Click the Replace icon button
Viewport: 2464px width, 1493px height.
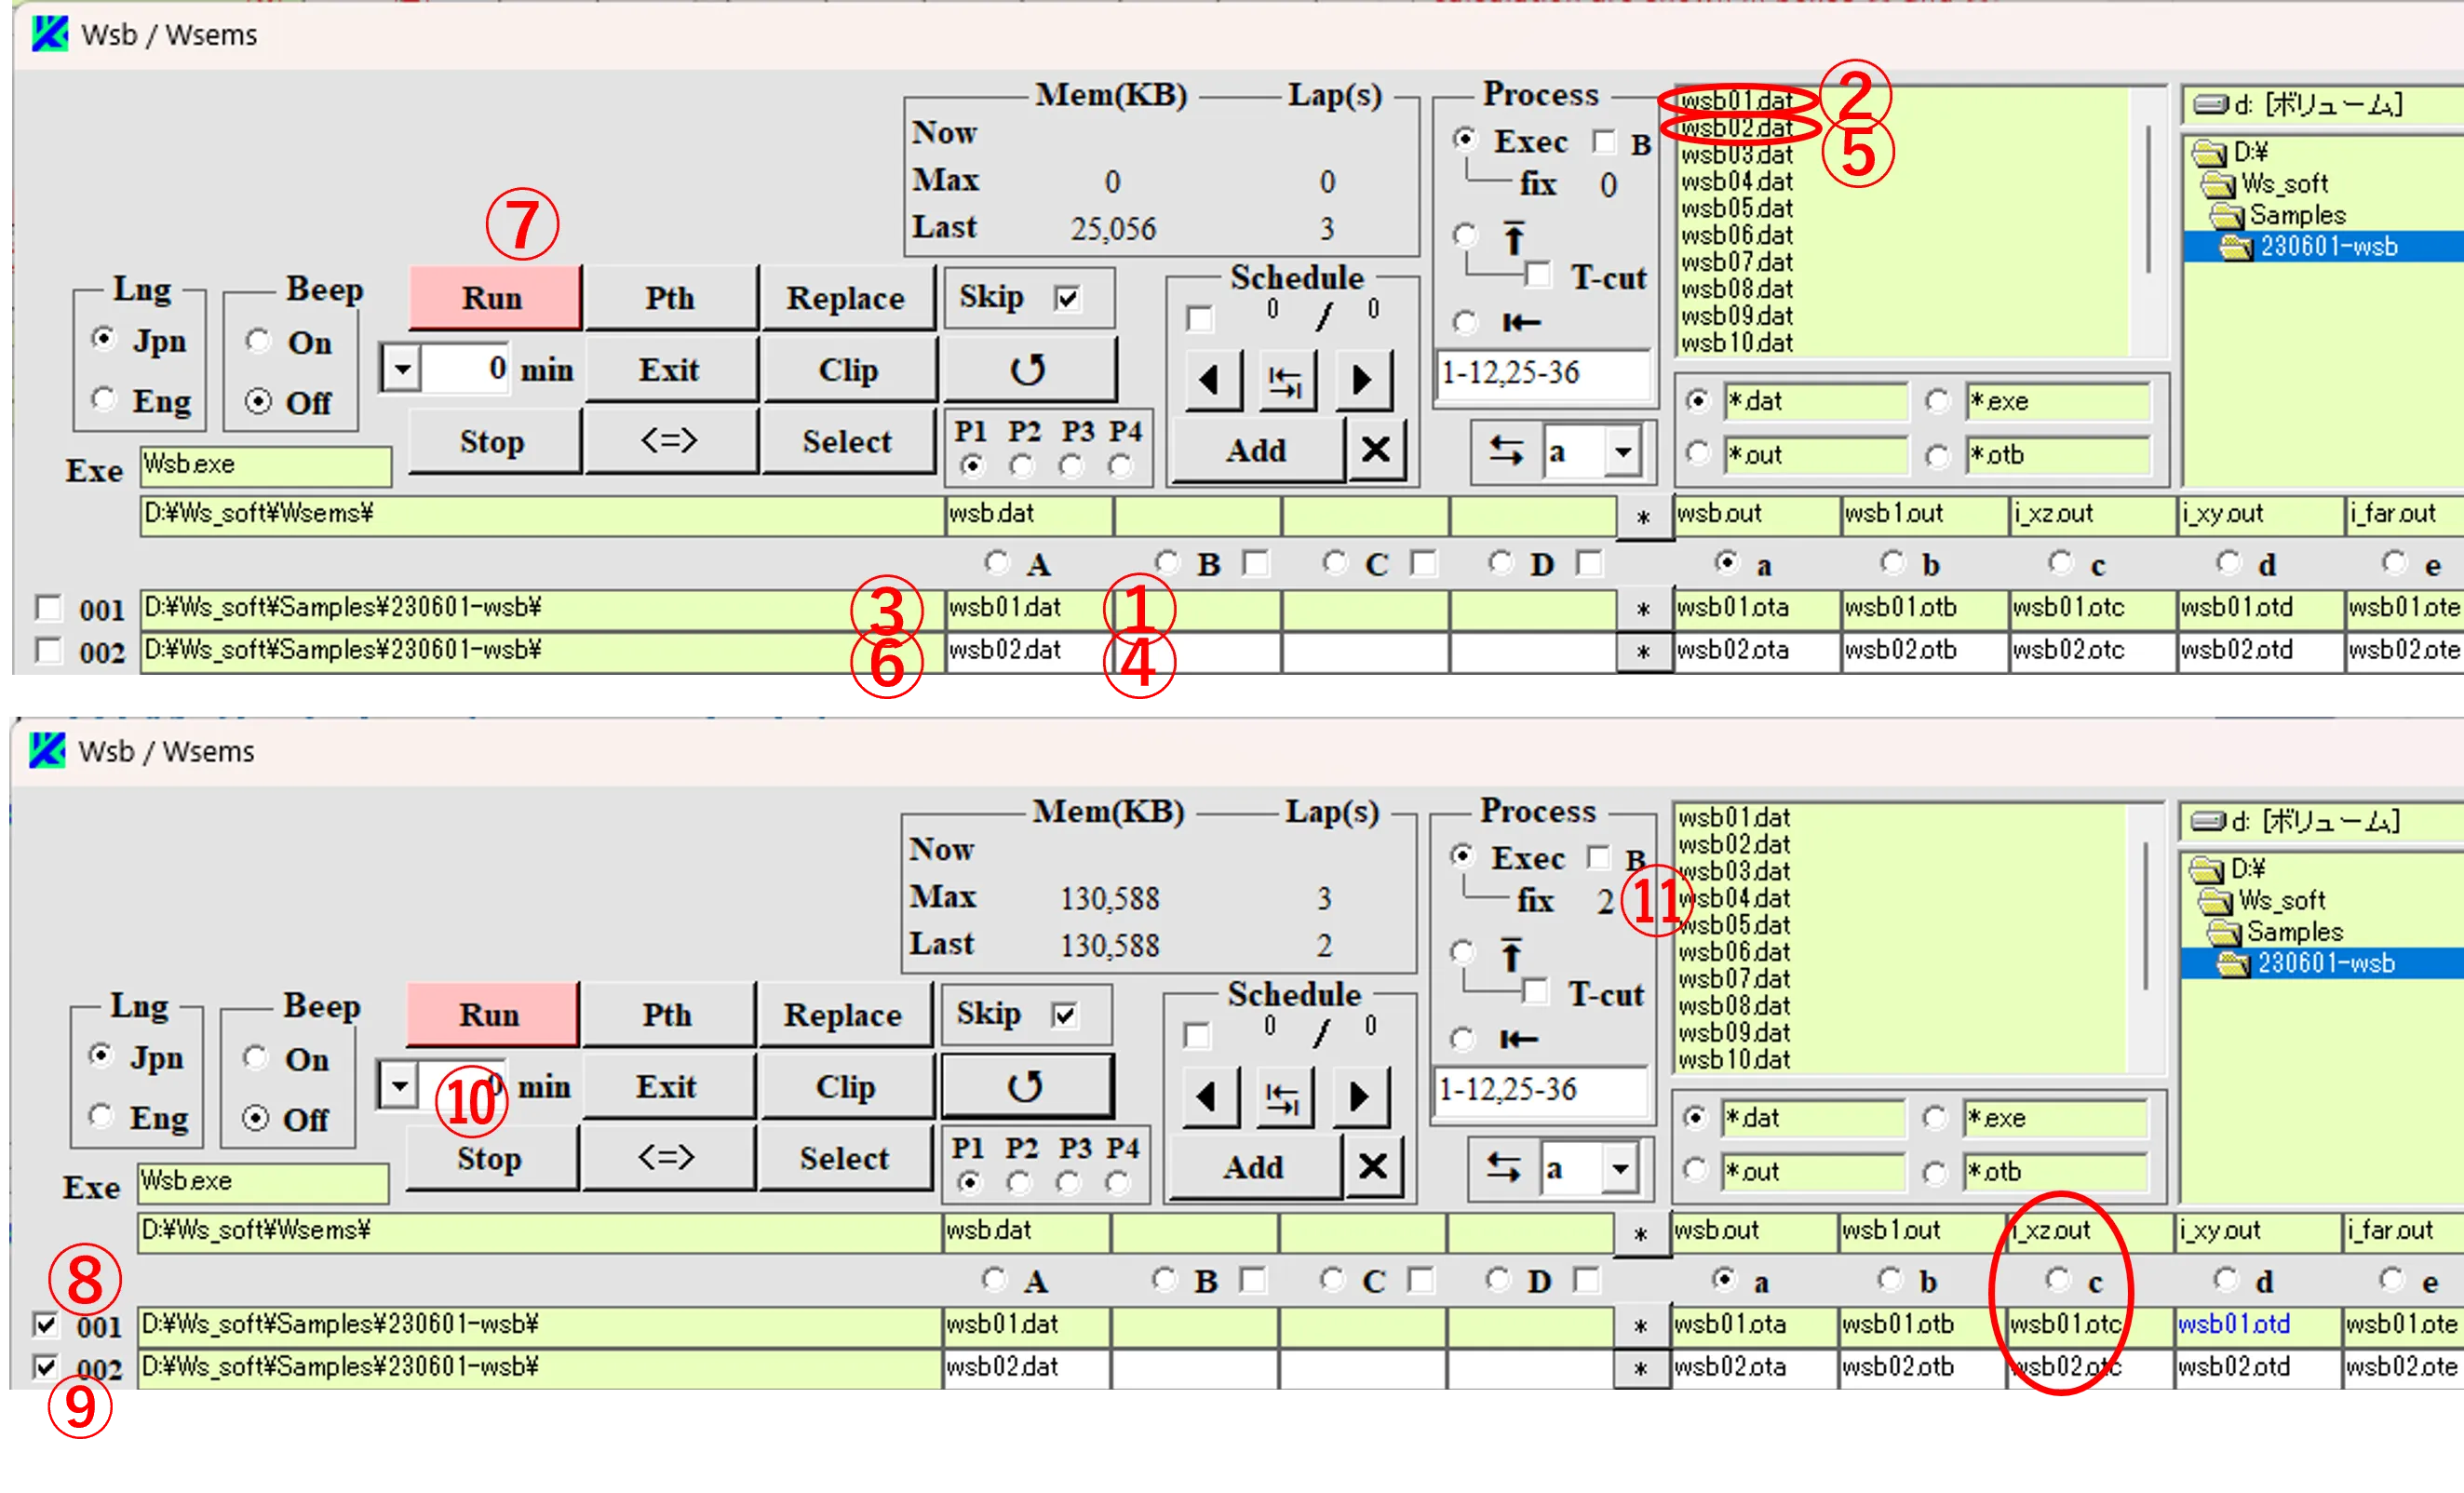843,298
